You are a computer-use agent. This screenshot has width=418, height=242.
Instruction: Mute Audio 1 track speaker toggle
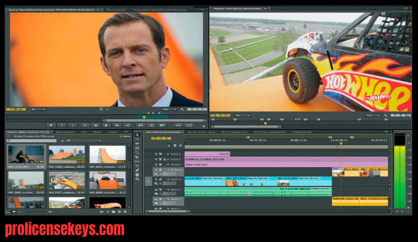click(x=156, y=190)
